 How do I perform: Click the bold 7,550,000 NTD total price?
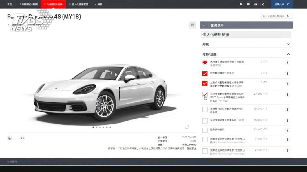coord(189,145)
